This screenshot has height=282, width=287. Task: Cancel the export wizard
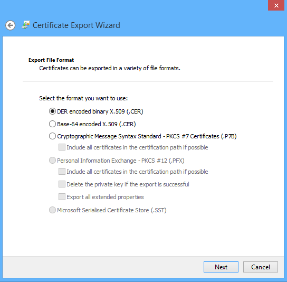click(x=261, y=267)
